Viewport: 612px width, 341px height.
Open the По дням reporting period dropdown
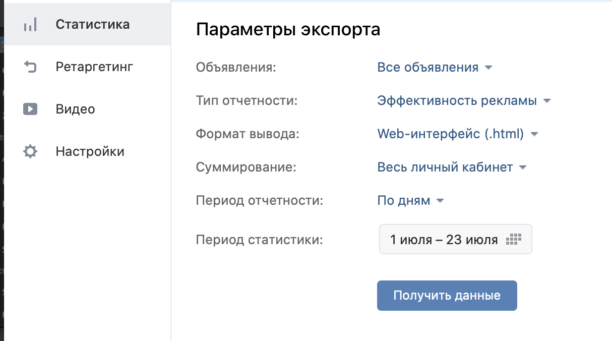[410, 201]
